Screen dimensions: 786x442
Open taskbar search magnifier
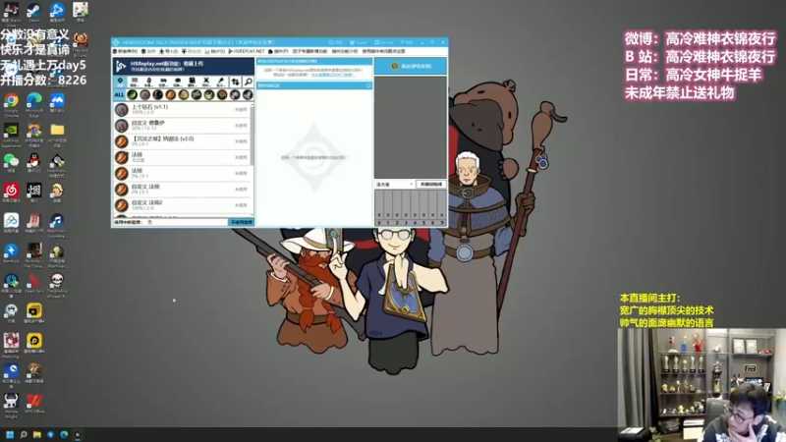(23, 434)
